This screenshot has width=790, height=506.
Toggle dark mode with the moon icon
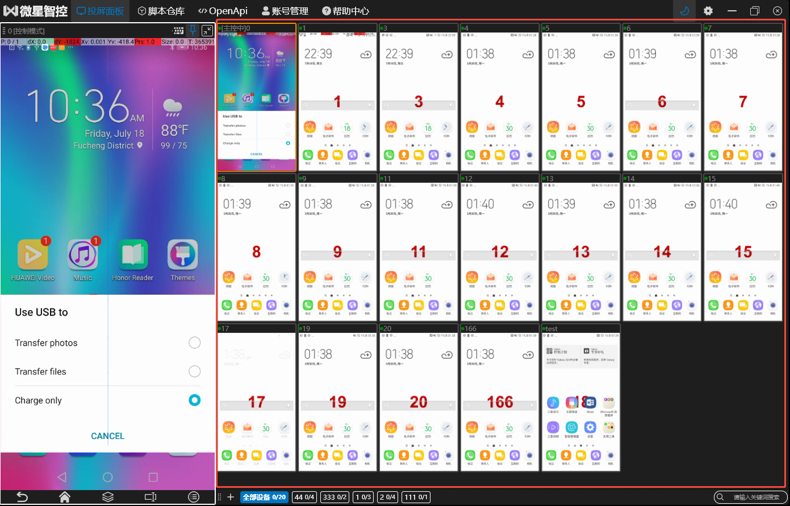click(684, 11)
